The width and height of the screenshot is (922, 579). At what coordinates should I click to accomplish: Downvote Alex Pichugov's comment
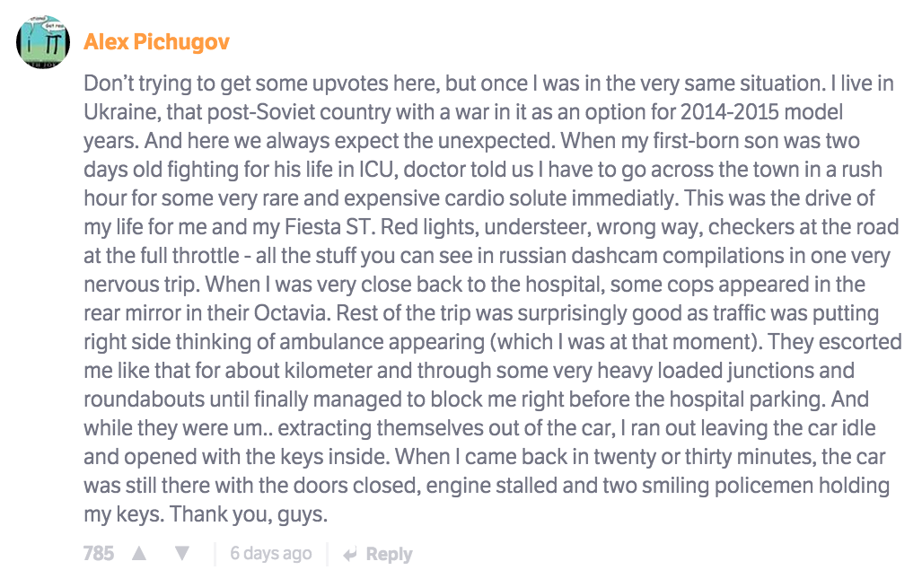pos(182,554)
